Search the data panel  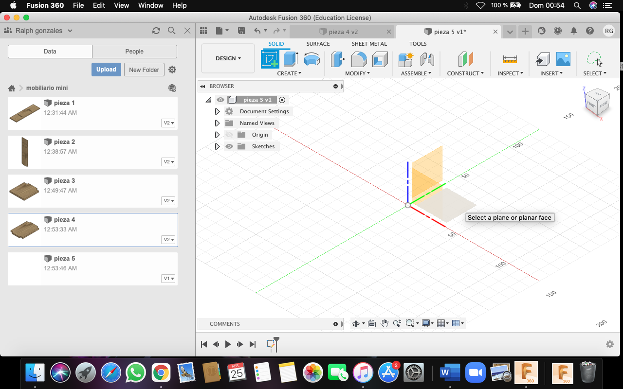[x=171, y=31]
